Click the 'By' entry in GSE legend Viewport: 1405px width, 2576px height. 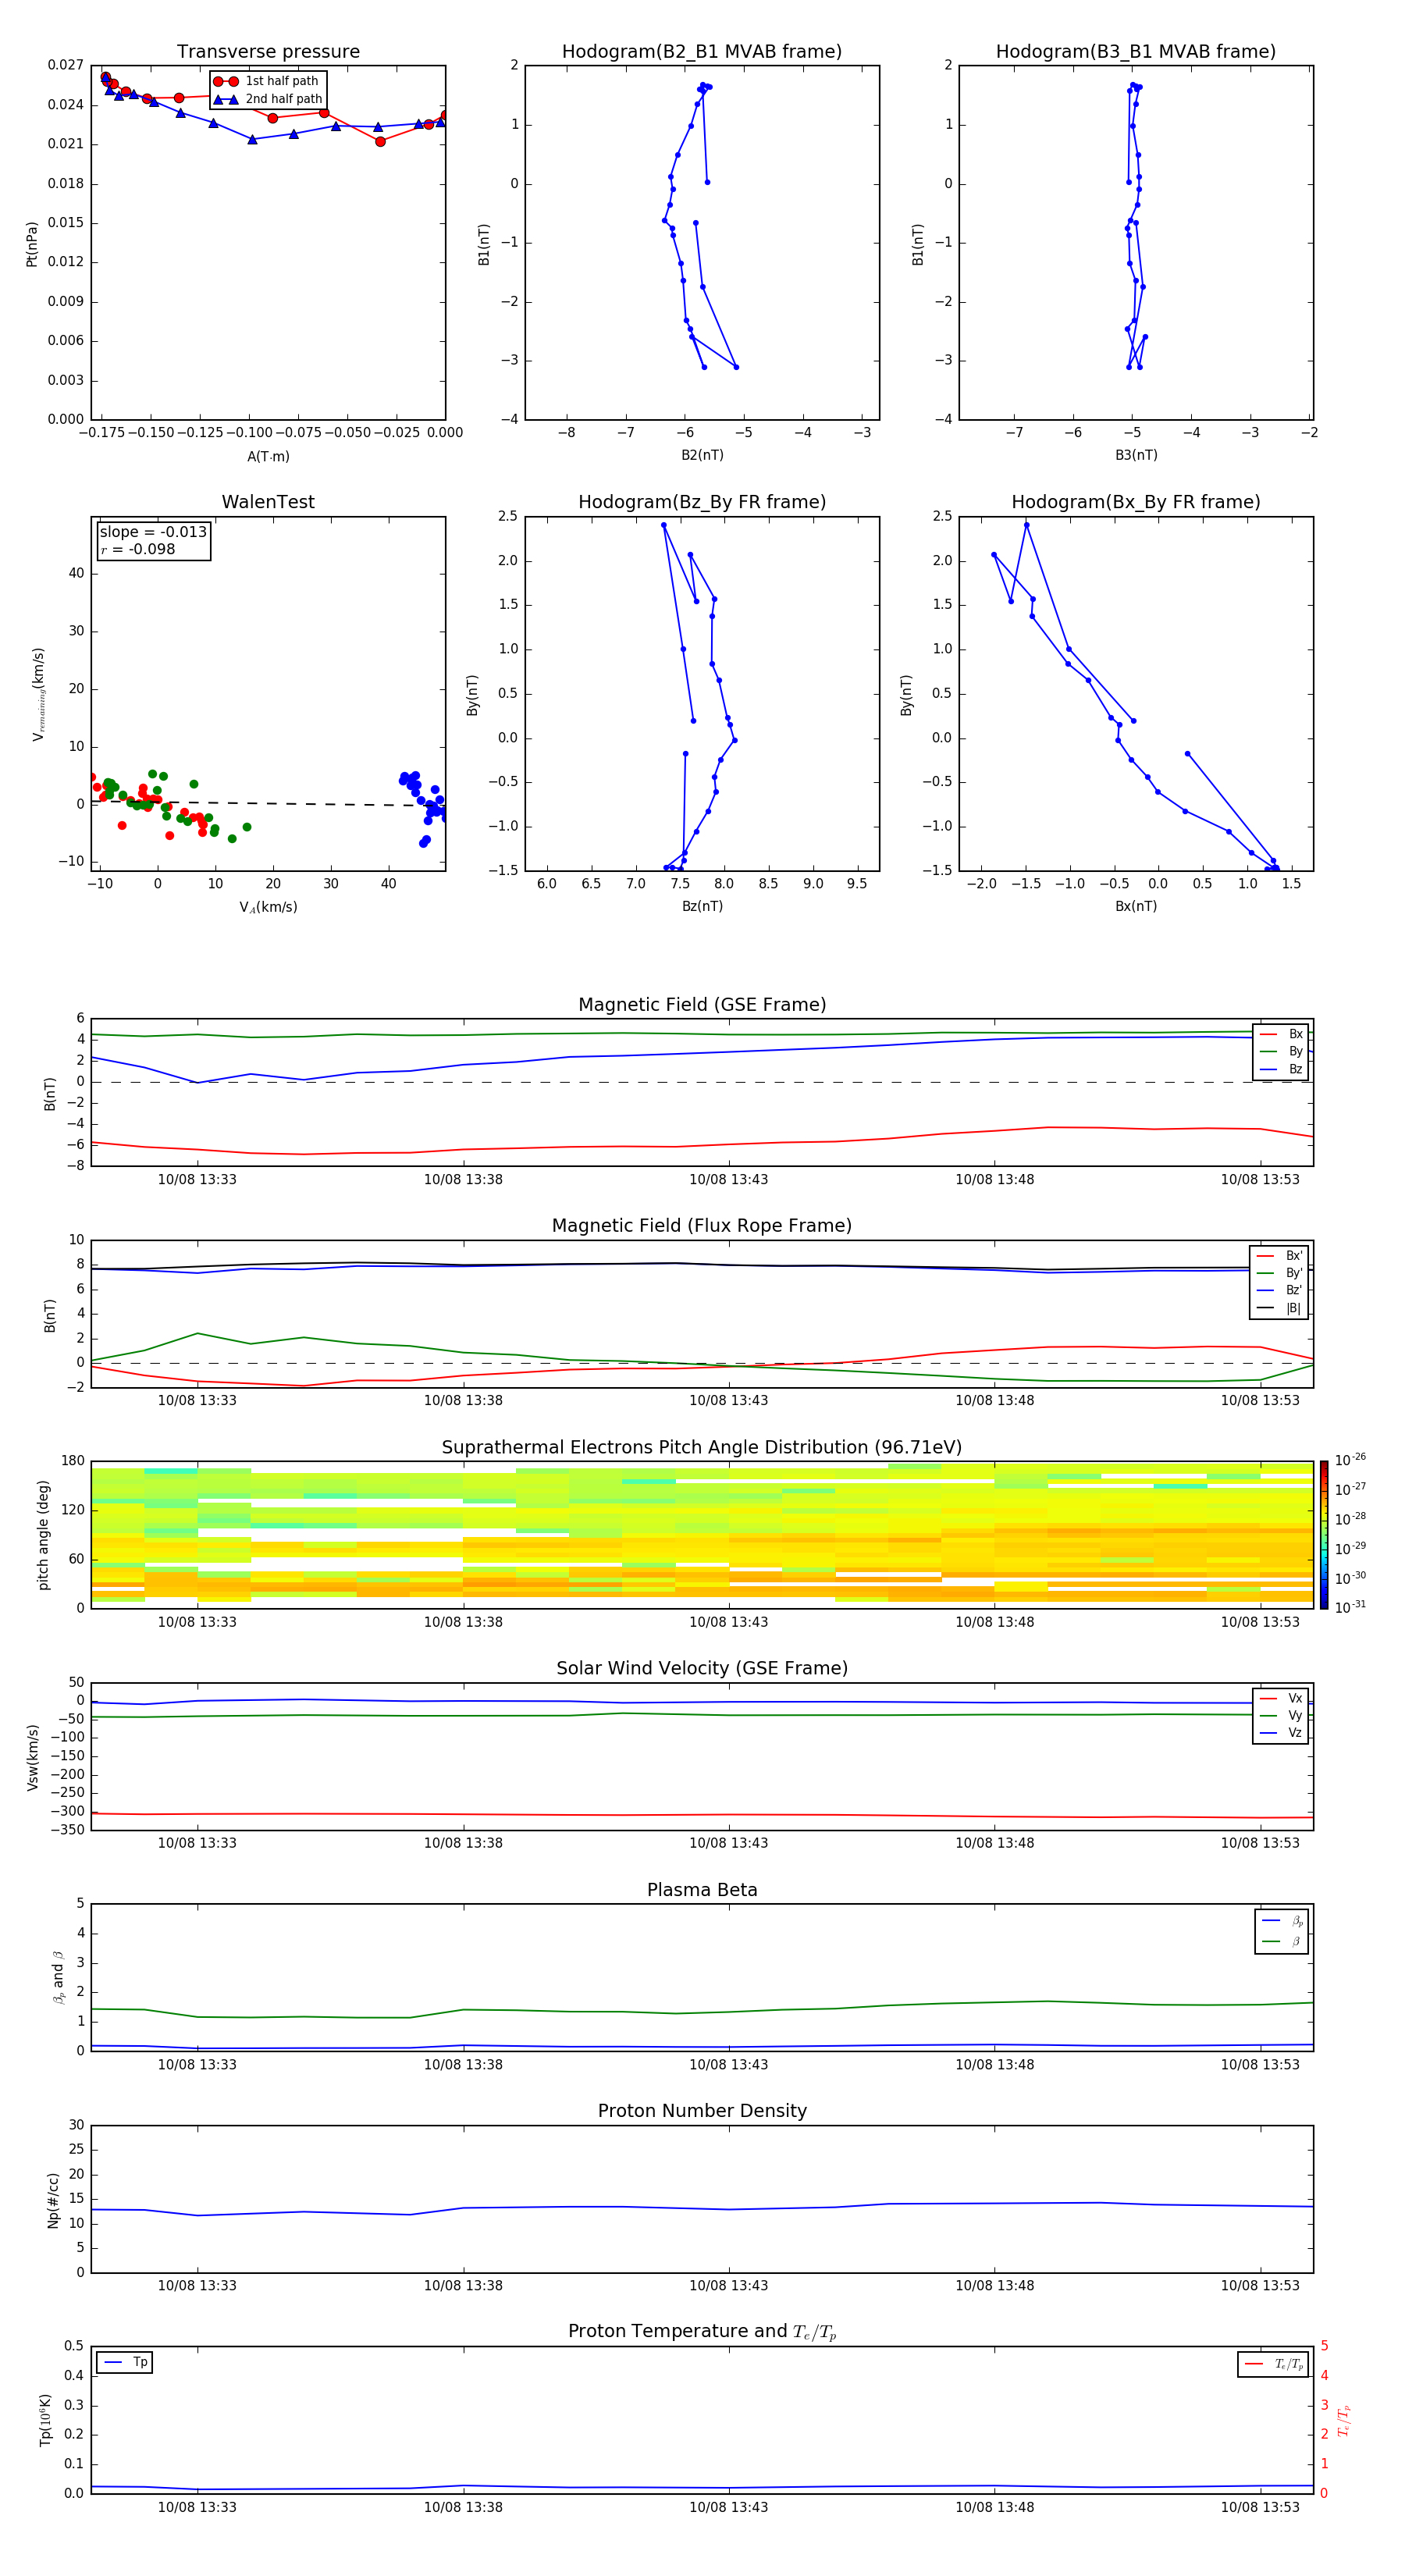pos(1281,1051)
